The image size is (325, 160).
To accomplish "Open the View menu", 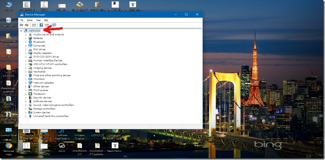I will (38, 20).
